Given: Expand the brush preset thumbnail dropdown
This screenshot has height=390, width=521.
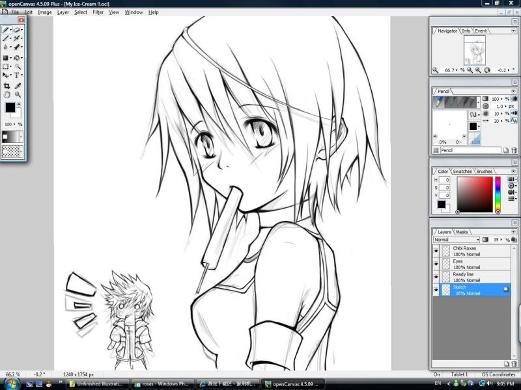Looking at the screenshot, I should (479, 102).
